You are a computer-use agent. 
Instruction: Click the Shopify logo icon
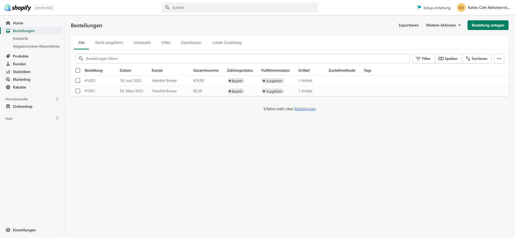[8, 7]
